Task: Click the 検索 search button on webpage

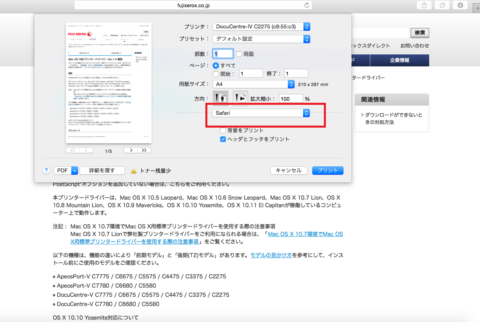Action: (x=420, y=33)
